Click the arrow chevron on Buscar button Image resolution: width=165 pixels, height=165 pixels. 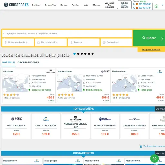(x=162, y=39)
